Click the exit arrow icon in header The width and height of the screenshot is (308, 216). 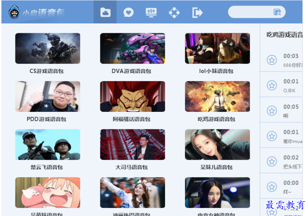197,13
